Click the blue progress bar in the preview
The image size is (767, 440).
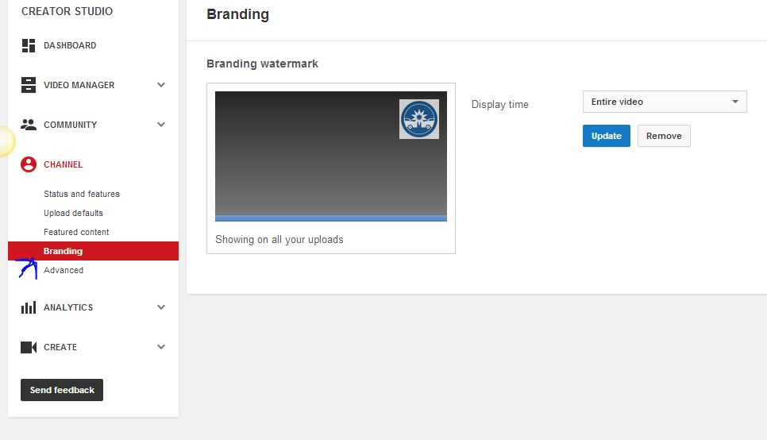(330, 218)
